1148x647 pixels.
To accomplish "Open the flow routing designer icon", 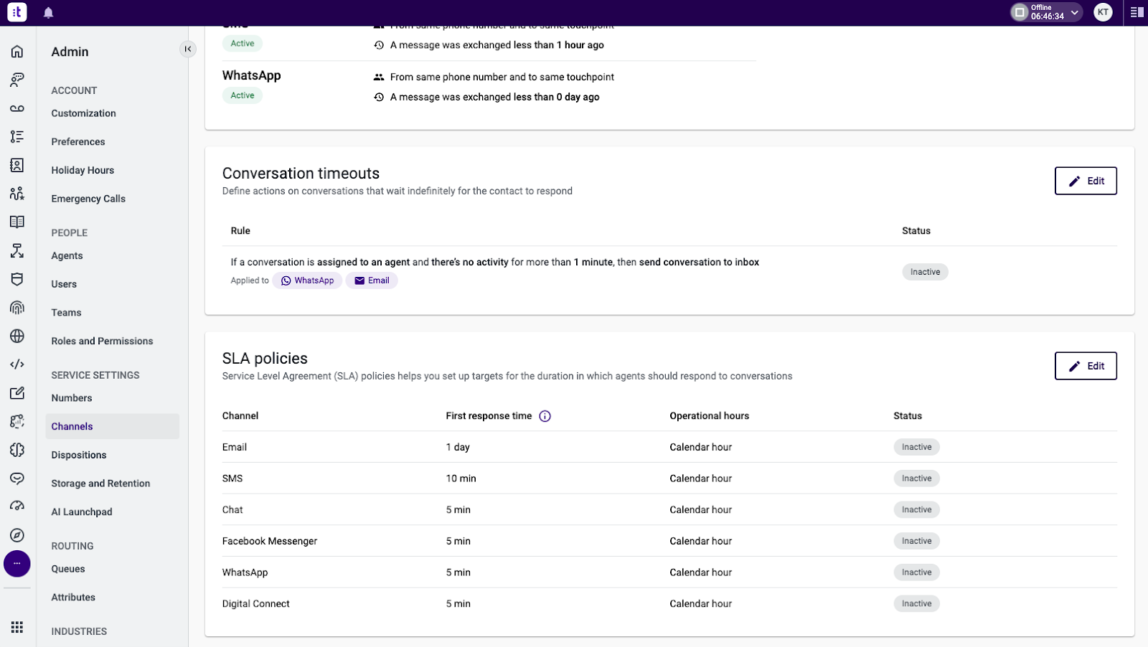I will (17, 250).
